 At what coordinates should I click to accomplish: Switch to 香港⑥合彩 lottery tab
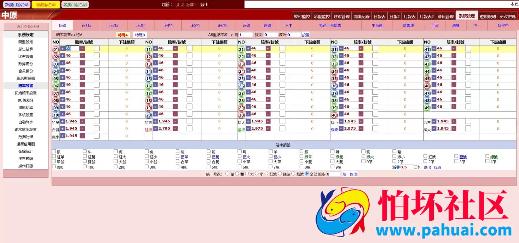coord(45,5)
